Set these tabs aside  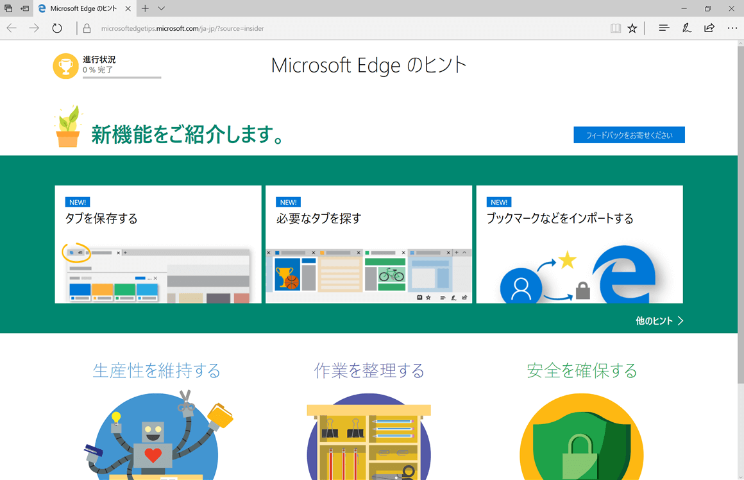(8, 8)
